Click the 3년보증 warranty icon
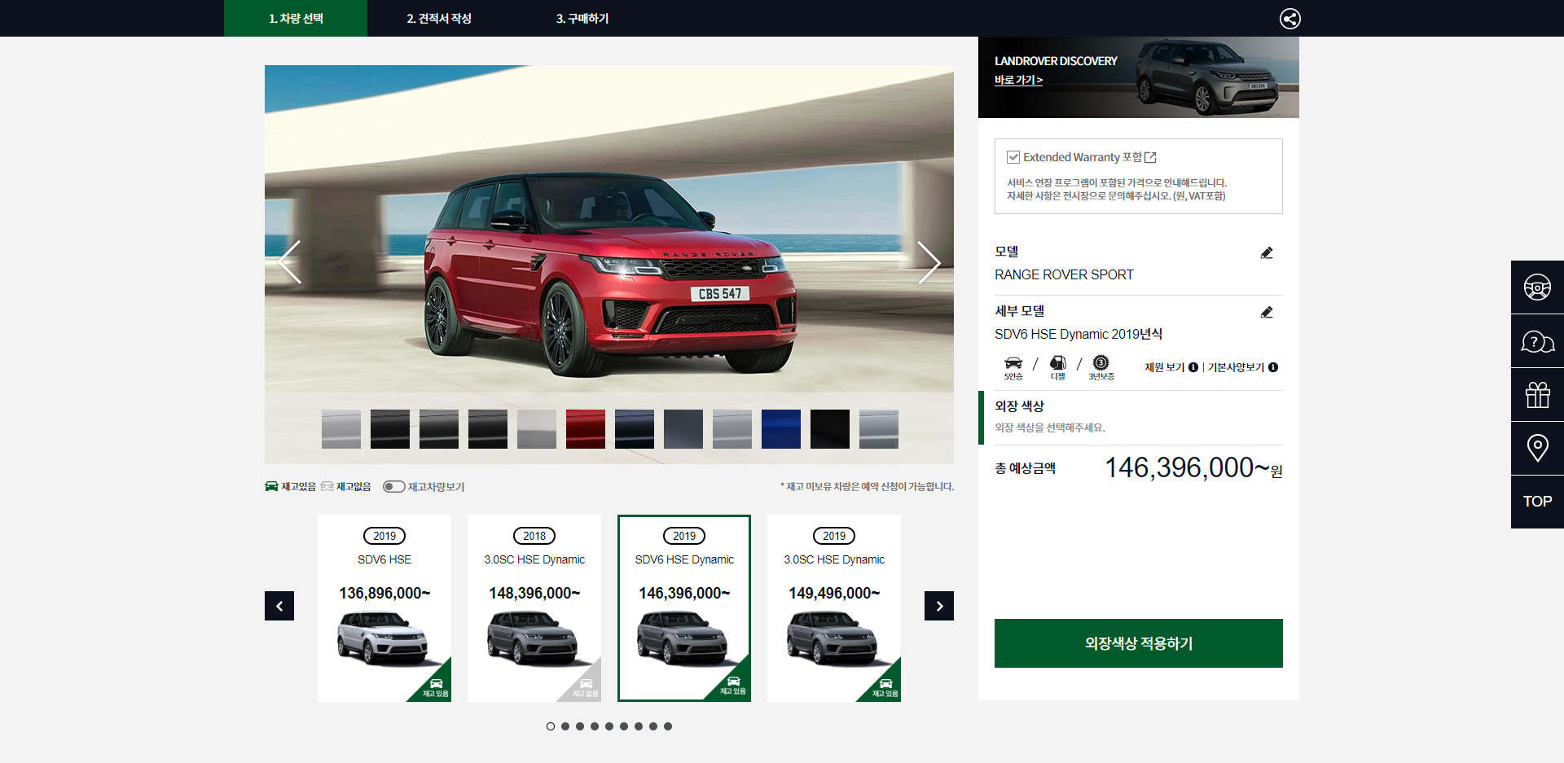 tap(1101, 367)
